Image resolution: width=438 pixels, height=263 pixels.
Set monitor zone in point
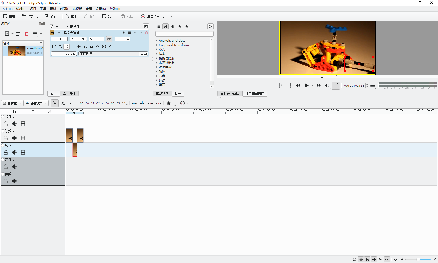(281, 85)
